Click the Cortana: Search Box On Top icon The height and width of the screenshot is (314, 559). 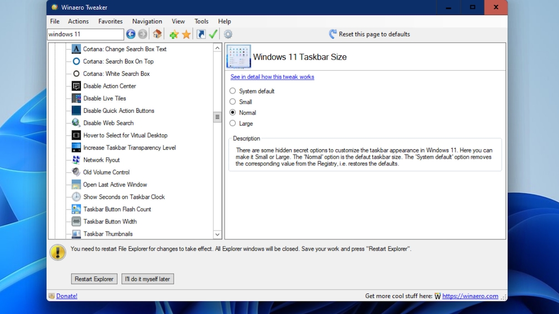click(76, 61)
